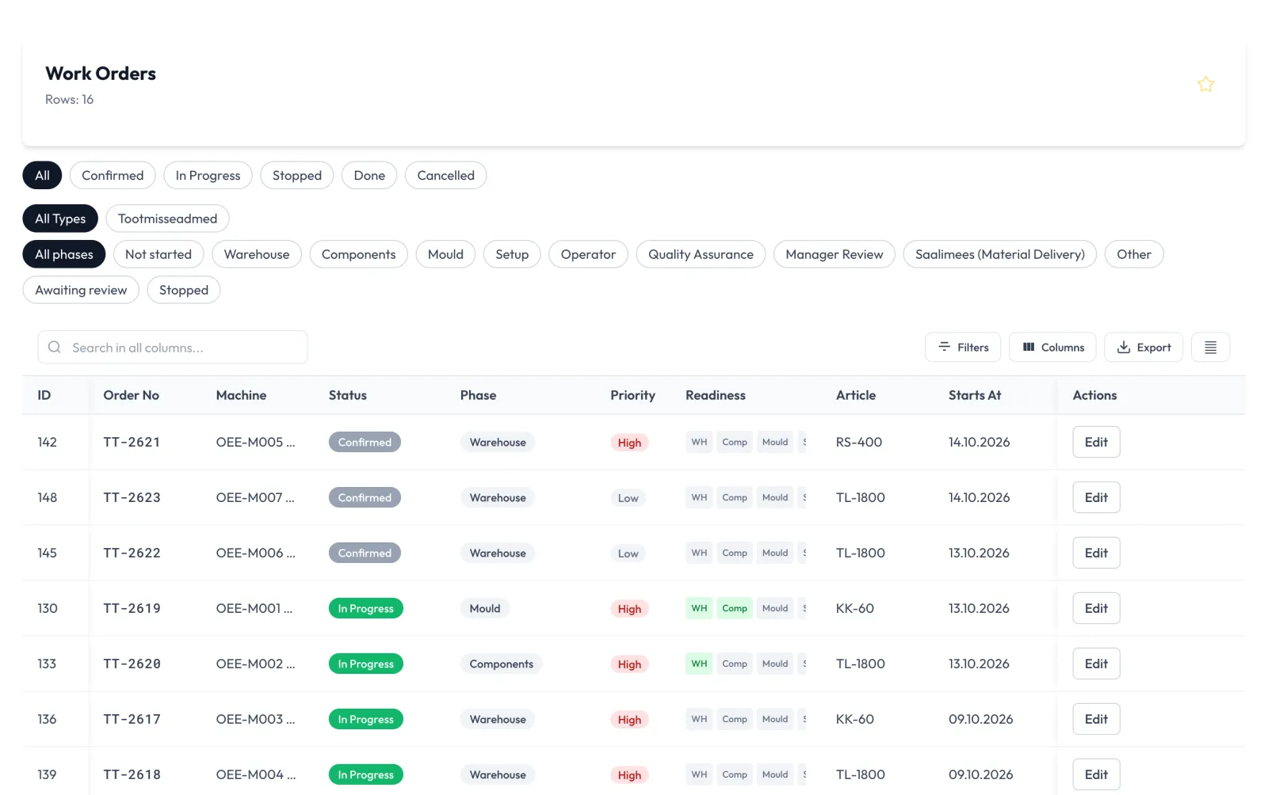The height and width of the screenshot is (795, 1268).
Task: Filter phase by Operator
Action: (588, 254)
